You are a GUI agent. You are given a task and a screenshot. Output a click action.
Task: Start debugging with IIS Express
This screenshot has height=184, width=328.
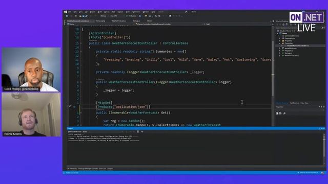[x=131, y=16]
